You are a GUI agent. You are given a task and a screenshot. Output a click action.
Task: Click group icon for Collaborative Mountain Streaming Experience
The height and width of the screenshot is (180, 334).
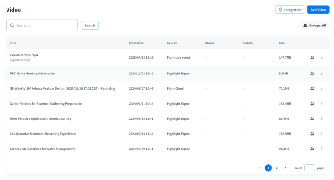pos(312,134)
